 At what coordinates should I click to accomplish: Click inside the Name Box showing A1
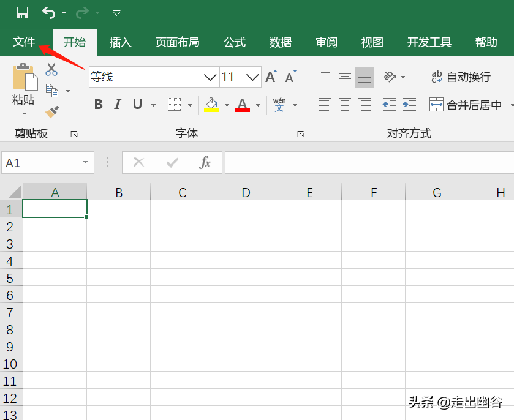click(41, 162)
